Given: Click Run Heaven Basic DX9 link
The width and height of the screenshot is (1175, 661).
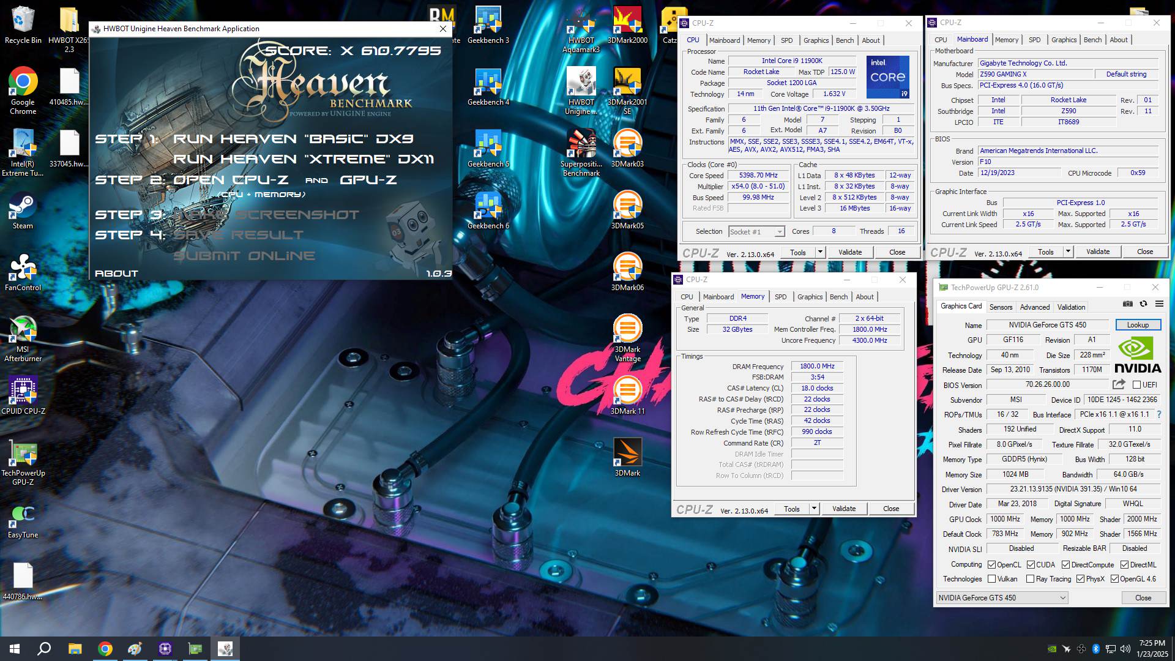Looking at the screenshot, I should coord(293,139).
